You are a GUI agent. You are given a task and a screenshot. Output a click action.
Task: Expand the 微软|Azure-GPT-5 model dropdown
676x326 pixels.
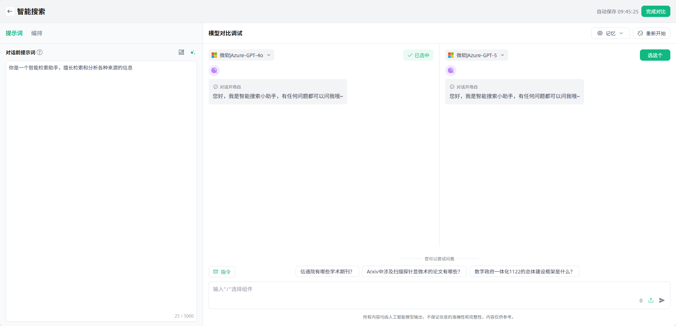[x=476, y=55]
